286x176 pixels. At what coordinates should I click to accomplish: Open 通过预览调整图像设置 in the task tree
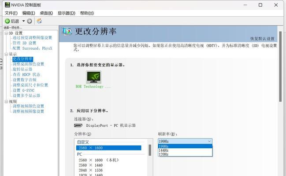tap(32, 38)
